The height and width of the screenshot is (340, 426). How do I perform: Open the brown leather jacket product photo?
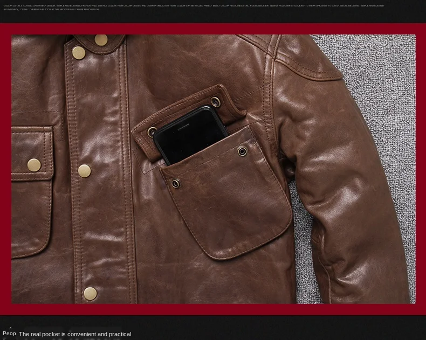[214, 169]
